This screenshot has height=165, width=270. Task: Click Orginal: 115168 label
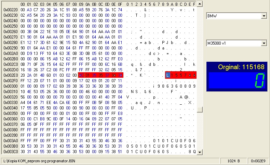coord(241,67)
